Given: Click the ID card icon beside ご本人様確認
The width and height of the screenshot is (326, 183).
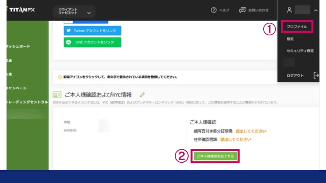Looking at the screenshot, I should (57, 95).
